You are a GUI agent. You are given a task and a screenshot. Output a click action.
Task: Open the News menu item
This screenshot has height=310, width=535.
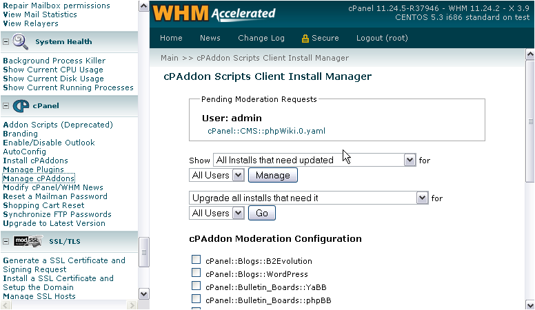tap(210, 38)
